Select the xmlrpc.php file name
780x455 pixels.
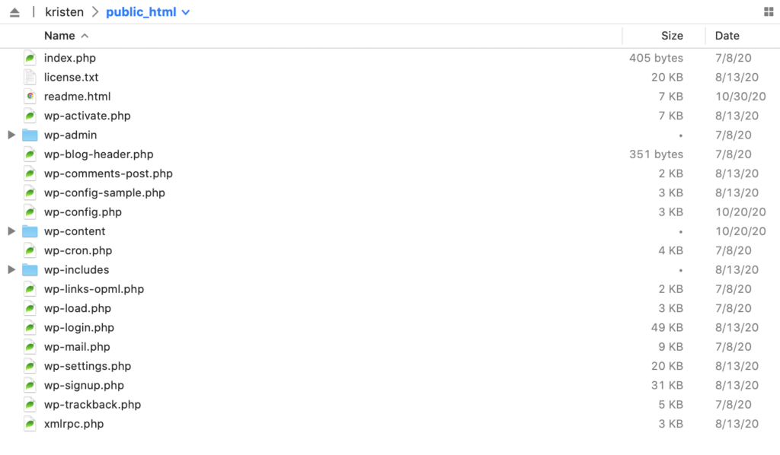point(74,424)
